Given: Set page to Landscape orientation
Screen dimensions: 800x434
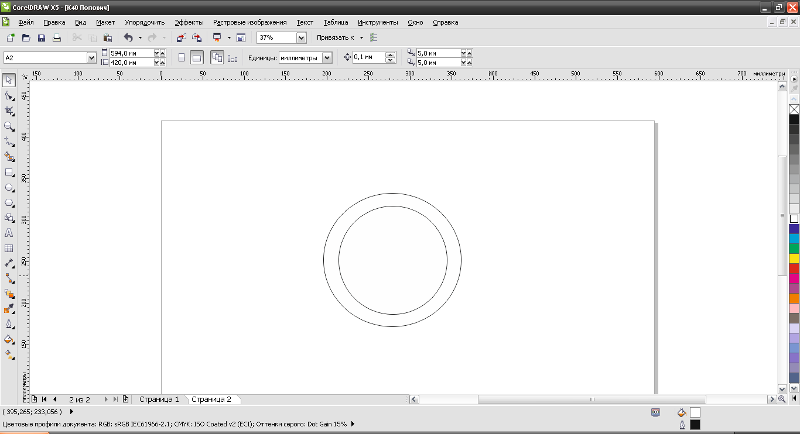Looking at the screenshot, I should [197, 58].
